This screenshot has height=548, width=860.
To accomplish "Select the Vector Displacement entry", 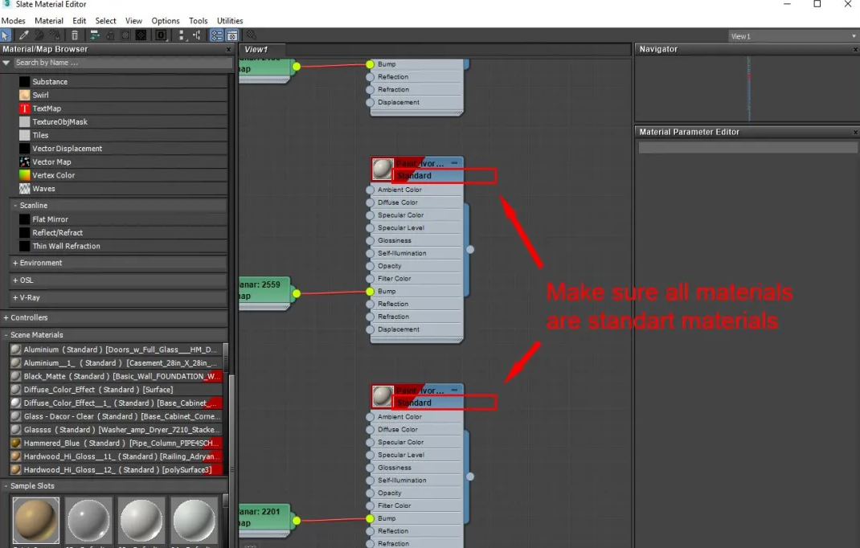I will pyautogui.click(x=123, y=149).
